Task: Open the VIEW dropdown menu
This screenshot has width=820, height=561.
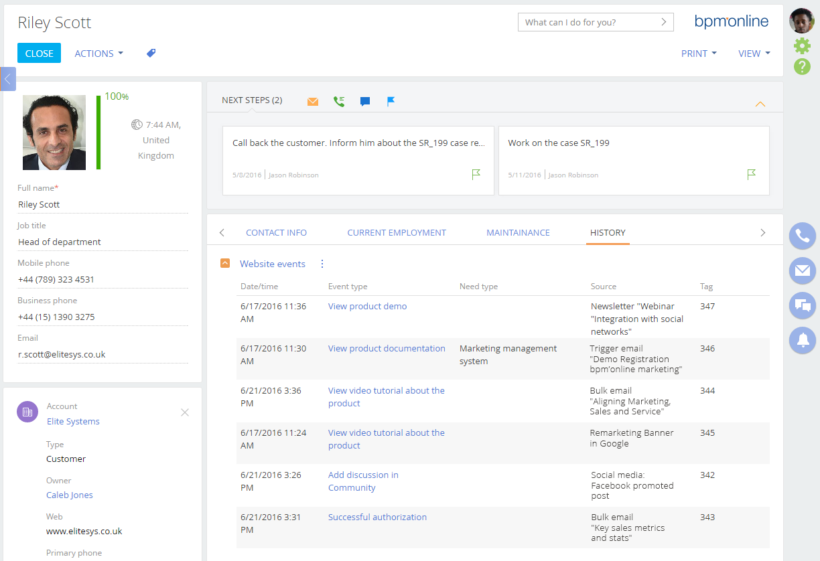Action: (x=754, y=54)
